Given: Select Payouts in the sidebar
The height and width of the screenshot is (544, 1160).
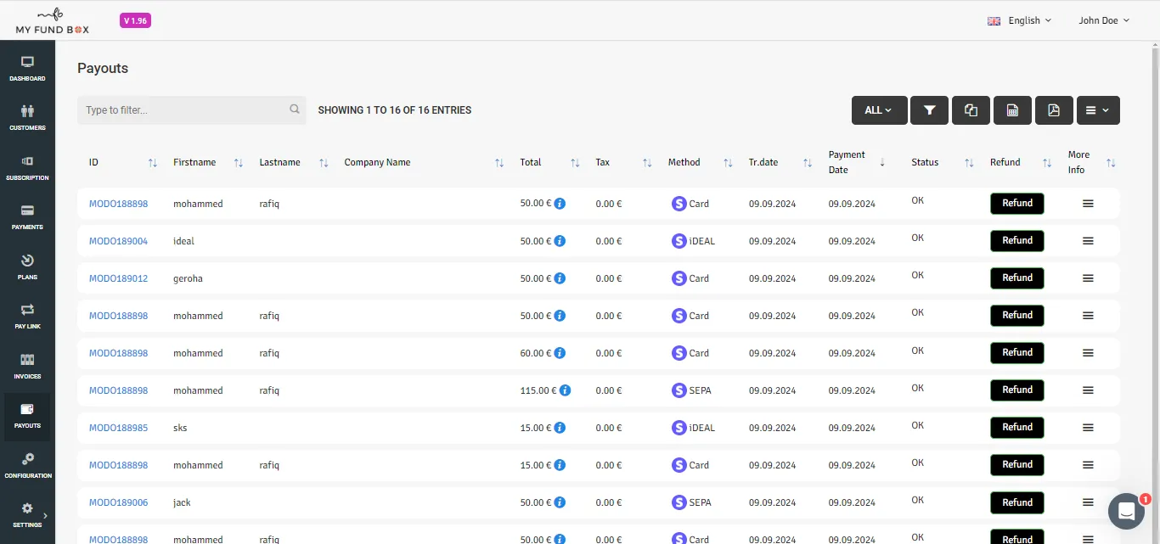Looking at the screenshot, I should pos(27,417).
